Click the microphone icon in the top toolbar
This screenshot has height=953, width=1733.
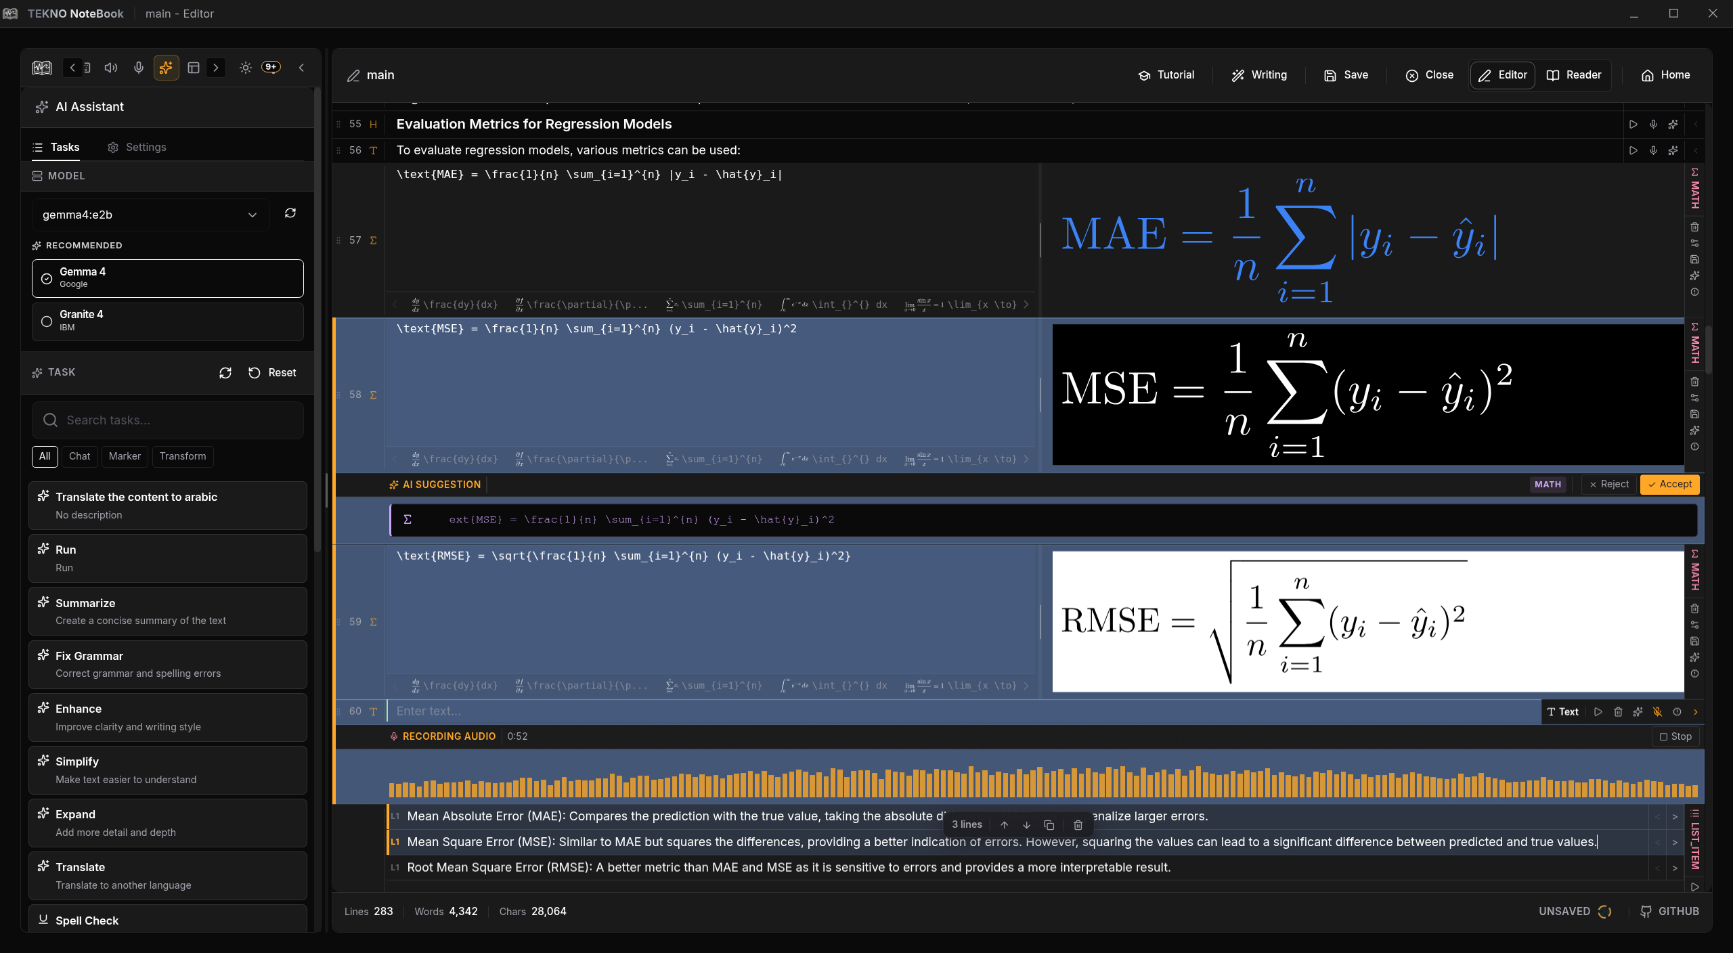[x=139, y=68]
